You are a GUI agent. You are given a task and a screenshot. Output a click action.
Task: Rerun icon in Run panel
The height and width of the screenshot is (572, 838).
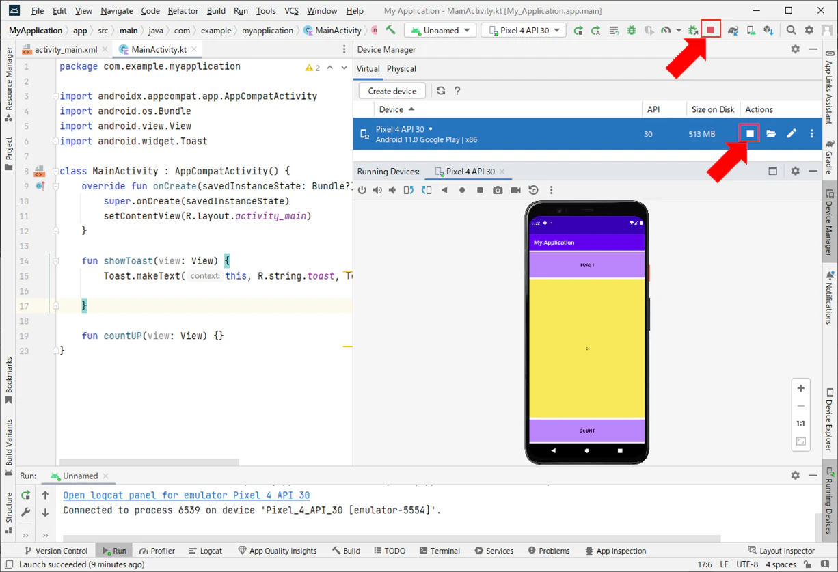click(26, 495)
